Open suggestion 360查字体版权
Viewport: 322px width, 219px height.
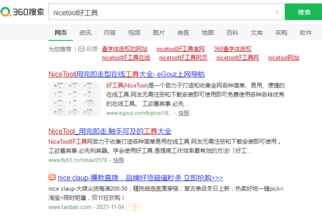(233, 49)
